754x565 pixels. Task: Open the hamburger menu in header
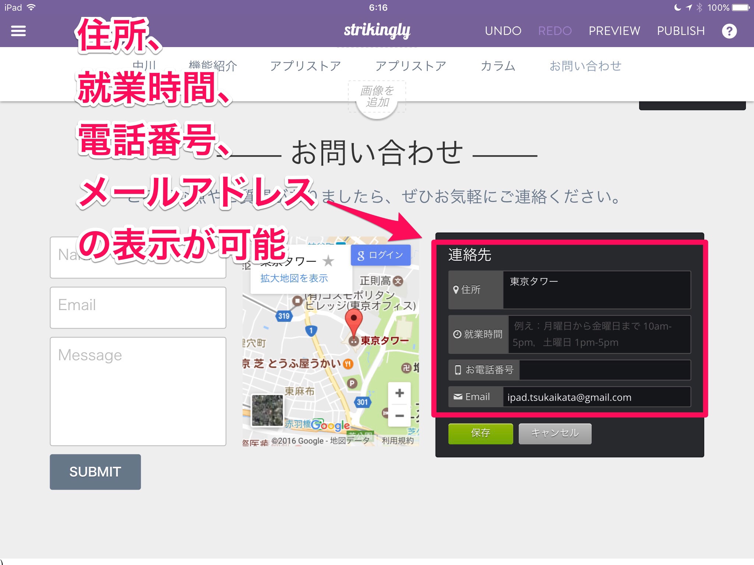click(x=18, y=31)
